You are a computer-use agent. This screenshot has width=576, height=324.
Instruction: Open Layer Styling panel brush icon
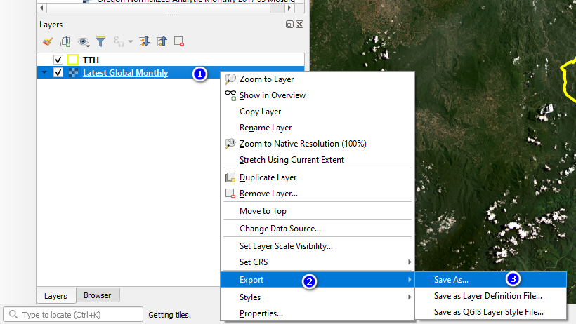click(48, 41)
